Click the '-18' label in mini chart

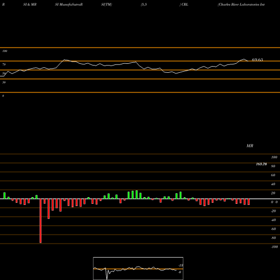tap(181, 265)
